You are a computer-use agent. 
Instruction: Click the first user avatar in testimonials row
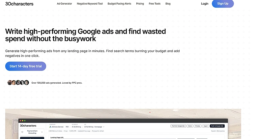(10, 83)
